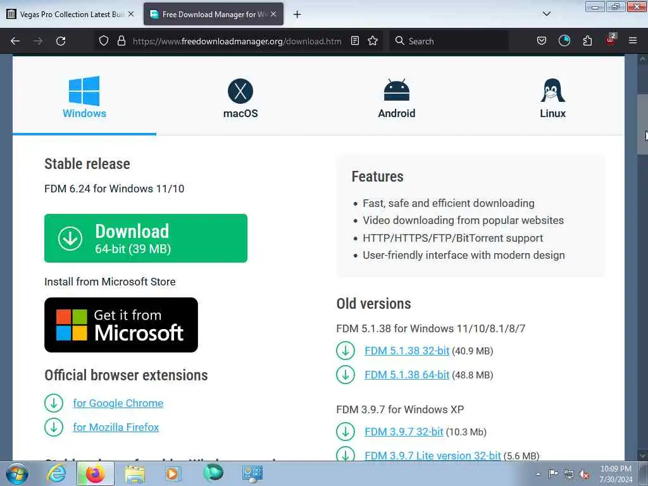The image size is (648, 486).
Task: Open Windows Explorer folder on taskbar
Action: [x=135, y=474]
